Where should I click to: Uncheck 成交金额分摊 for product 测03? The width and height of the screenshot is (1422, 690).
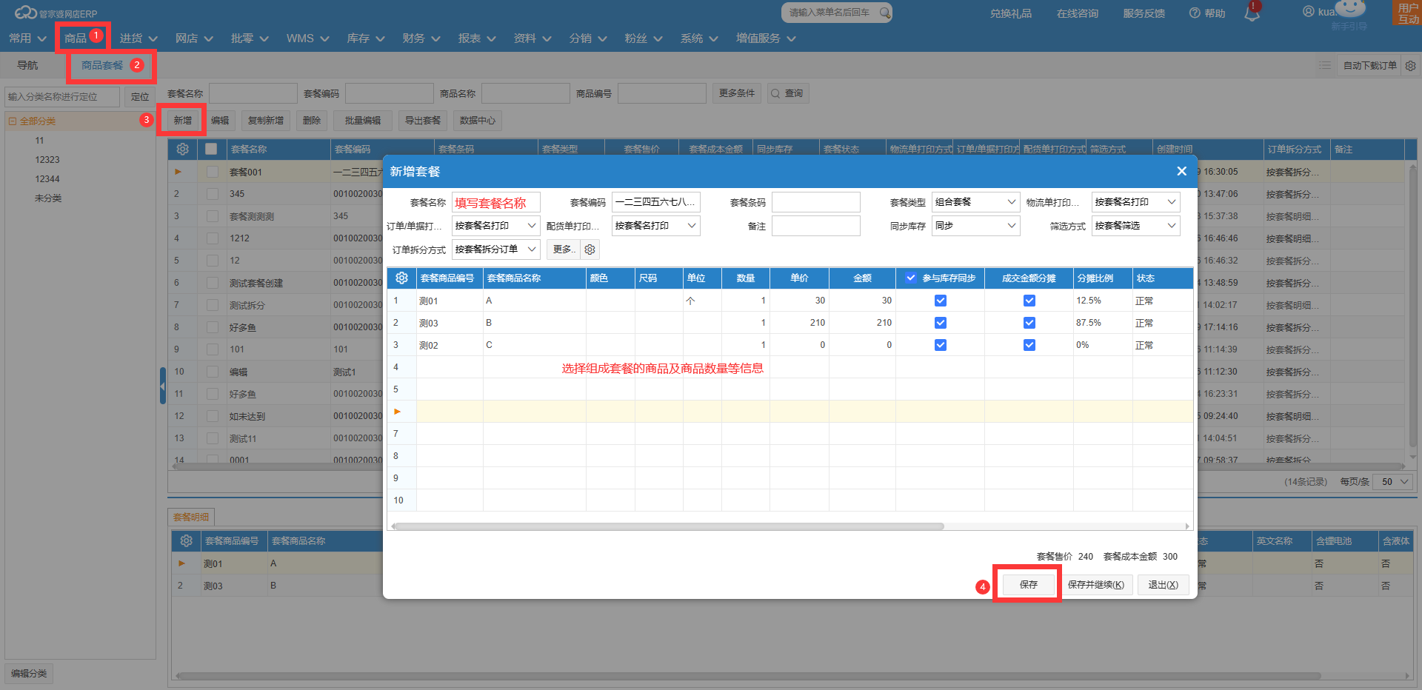tap(1029, 323)
